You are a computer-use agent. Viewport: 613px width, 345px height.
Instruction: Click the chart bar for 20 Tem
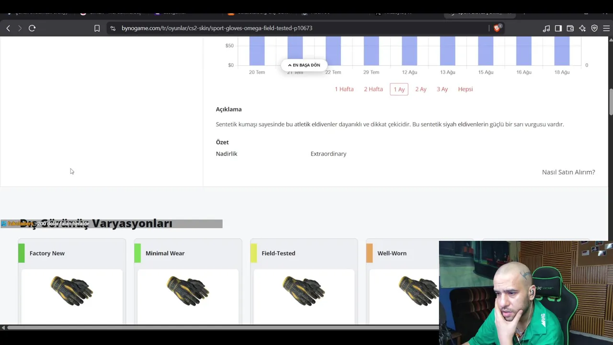(257, 51)
